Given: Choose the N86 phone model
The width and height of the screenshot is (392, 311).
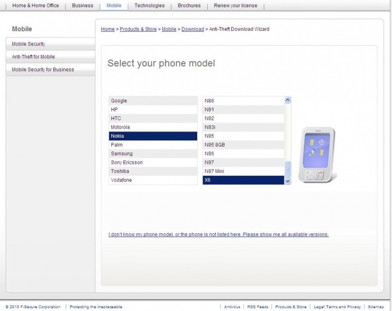Looking at the screenshot, I should point(243,101).
